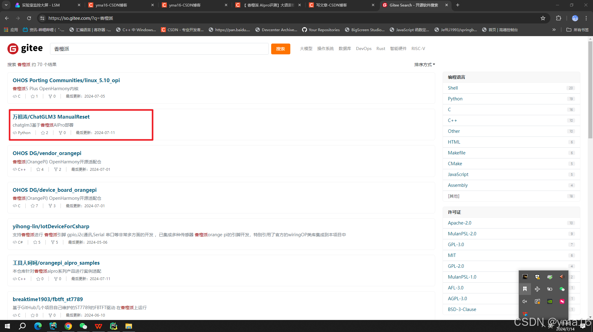
Task: Filter results by Shell language
Action: point(511,88)
